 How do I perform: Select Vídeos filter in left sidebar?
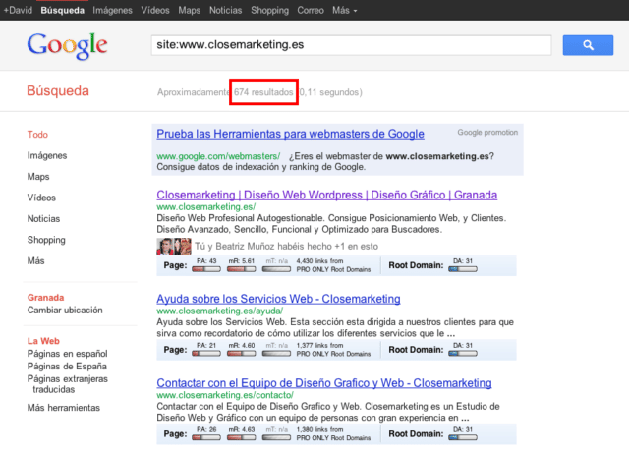[41, 198]
